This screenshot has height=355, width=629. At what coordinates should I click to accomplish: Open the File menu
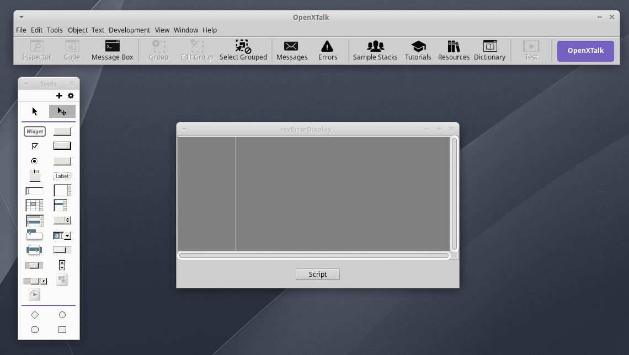(x=22, y=30)
